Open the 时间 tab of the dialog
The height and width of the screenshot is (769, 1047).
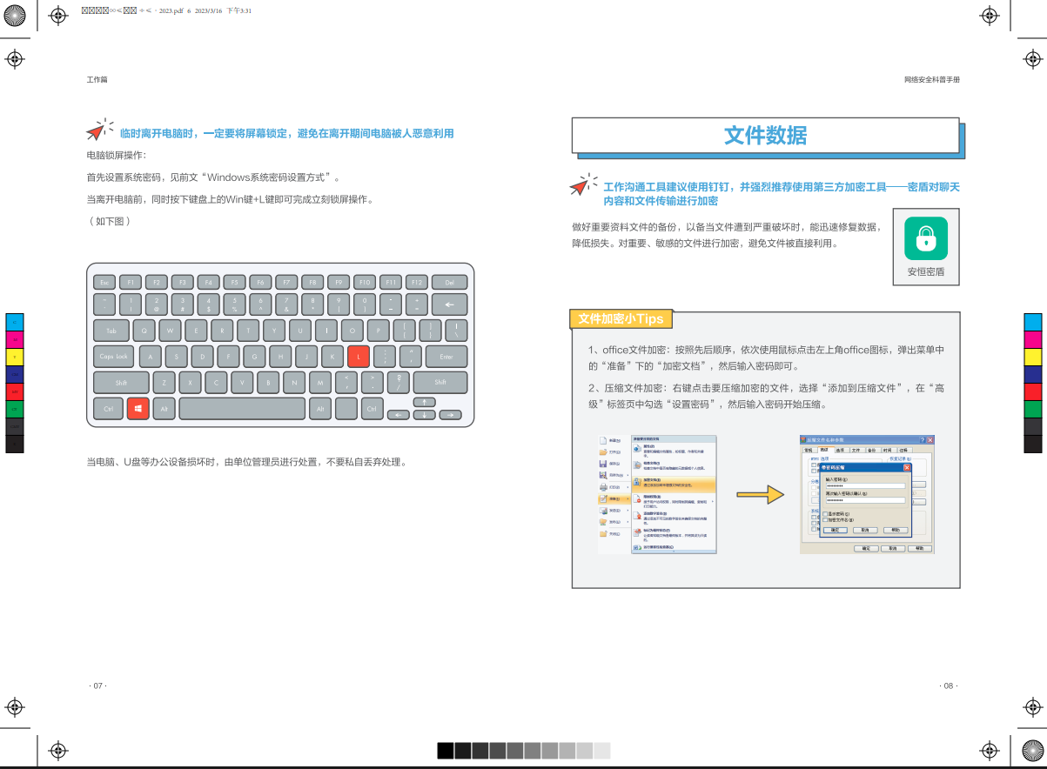click(889, 450)
